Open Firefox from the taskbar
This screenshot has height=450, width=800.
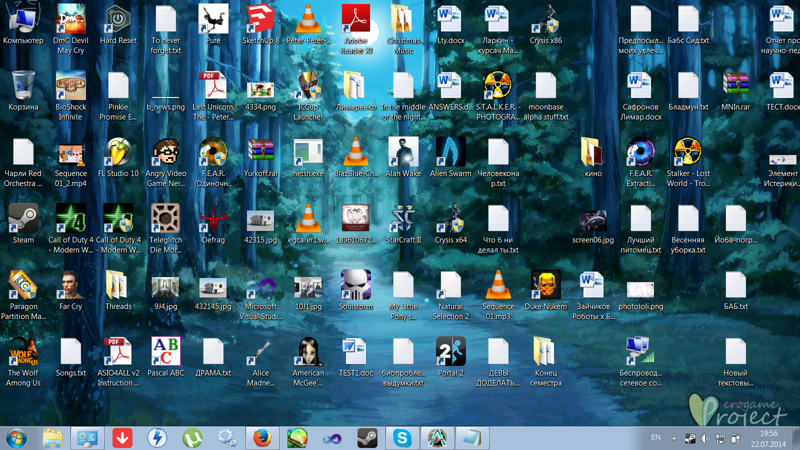click(262, 438)
